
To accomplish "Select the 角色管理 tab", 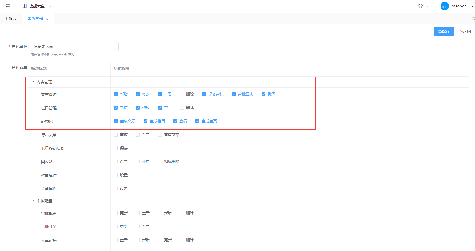I will (x=35, y=19).
